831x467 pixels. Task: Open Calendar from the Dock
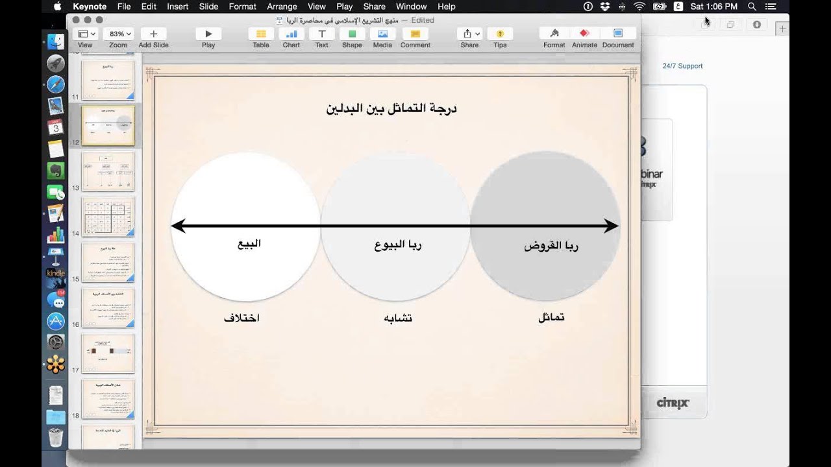(56, 127)
